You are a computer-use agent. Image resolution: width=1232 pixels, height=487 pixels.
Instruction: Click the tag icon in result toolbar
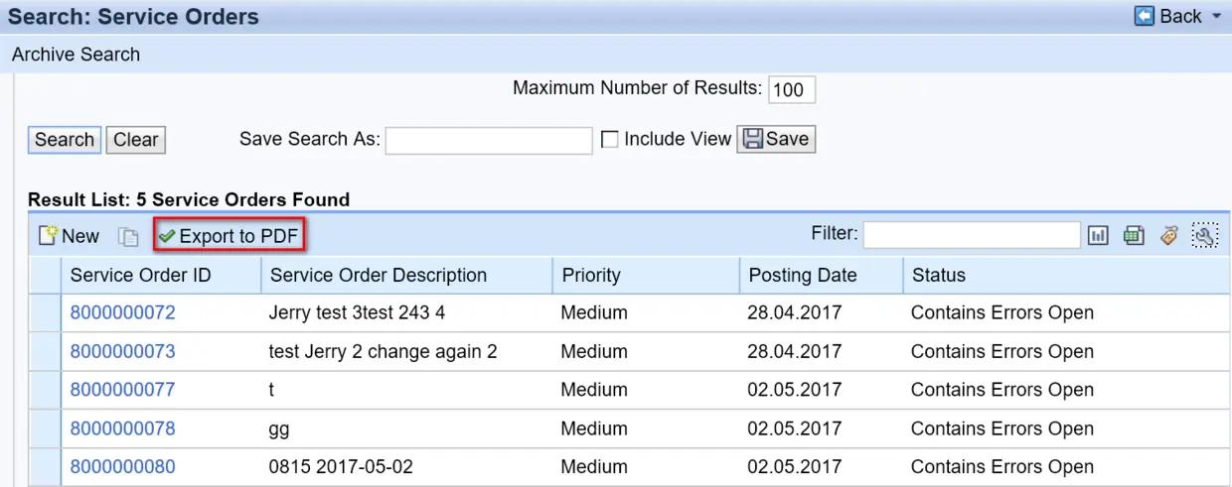[1168, 236]
